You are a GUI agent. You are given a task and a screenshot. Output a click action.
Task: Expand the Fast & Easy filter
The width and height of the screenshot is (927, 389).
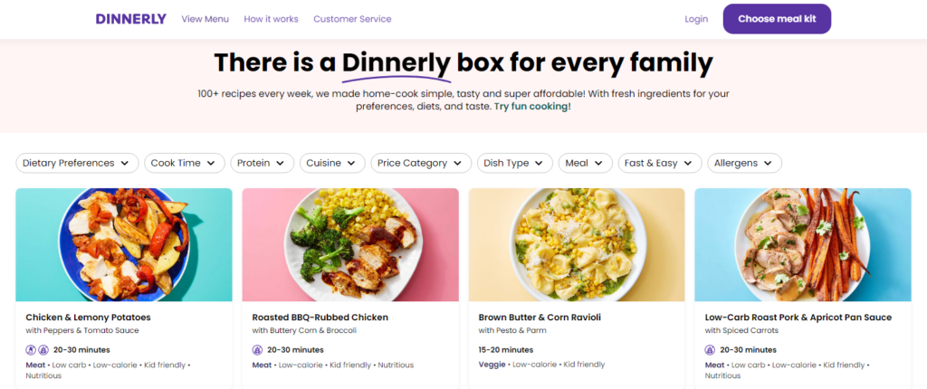click(659, 163)
